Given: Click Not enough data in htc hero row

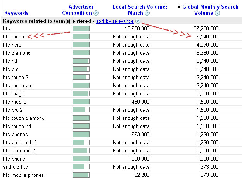Looking at the screenshot, I should tap(131, 45).
